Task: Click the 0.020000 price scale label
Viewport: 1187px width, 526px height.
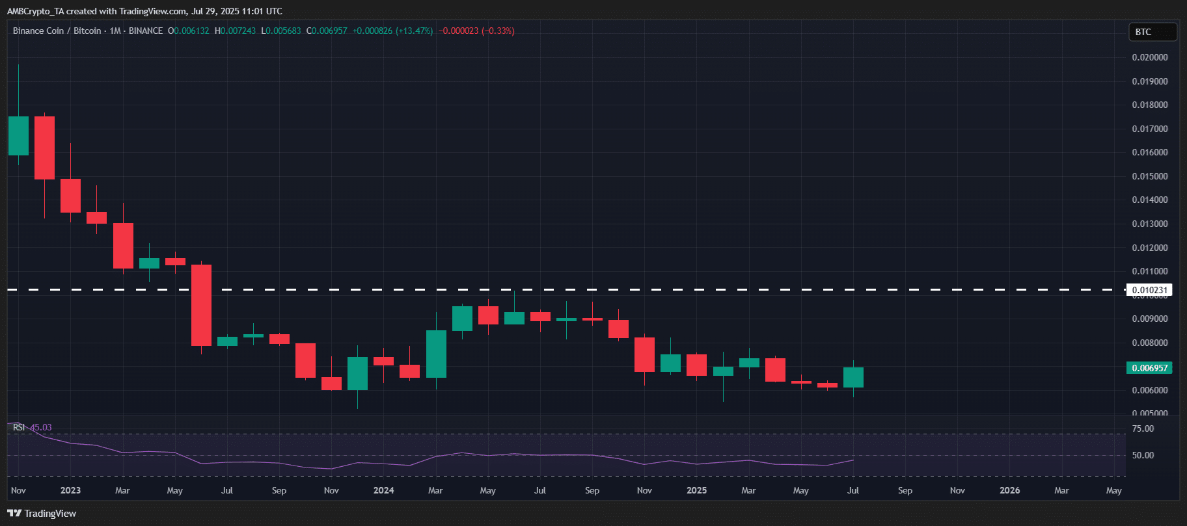Action: pos(1149,57)
